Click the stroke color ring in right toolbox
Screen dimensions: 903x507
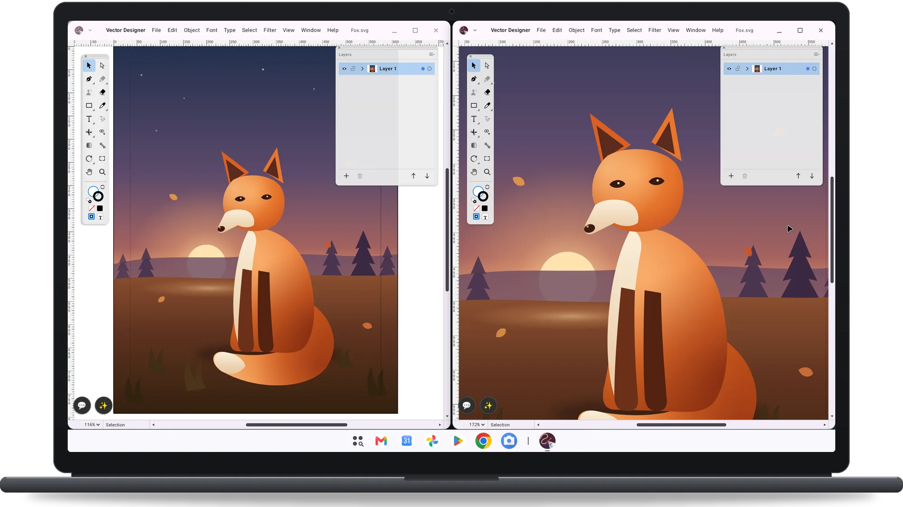(483, 196)
